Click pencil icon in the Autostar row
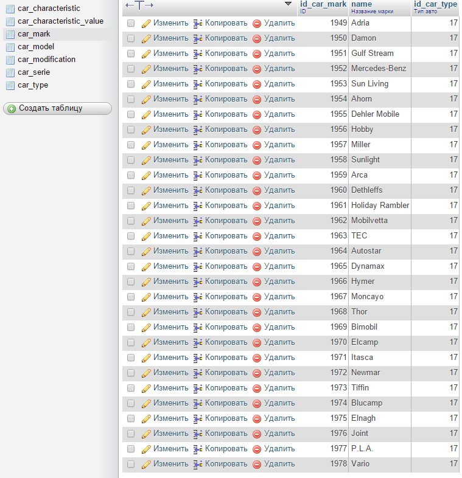The height and width of the screenshot is (478, 462). click(x=146, y=252)
